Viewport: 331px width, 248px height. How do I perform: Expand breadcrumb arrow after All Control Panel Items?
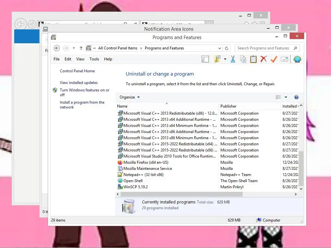coord(141,48)
